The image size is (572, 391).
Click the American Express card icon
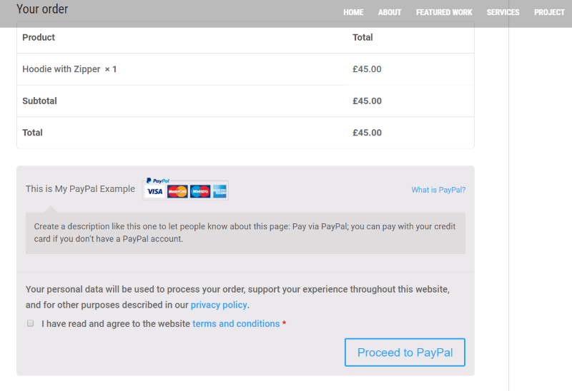point(220,191)
